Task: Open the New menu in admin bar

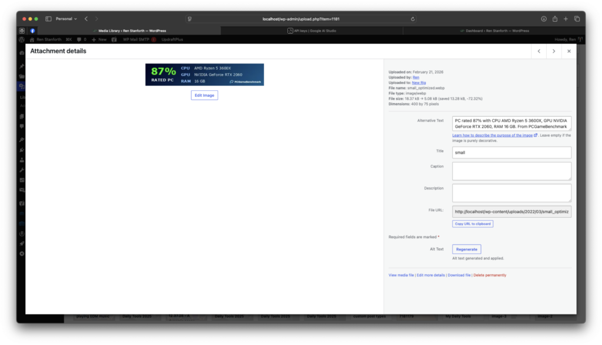Action: pos(99,39)
